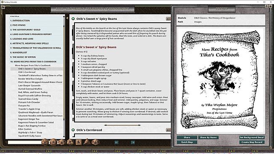The image size is (274, 154).
Task: Open chapter 2. Five Hymns
Action: [18, 25]
